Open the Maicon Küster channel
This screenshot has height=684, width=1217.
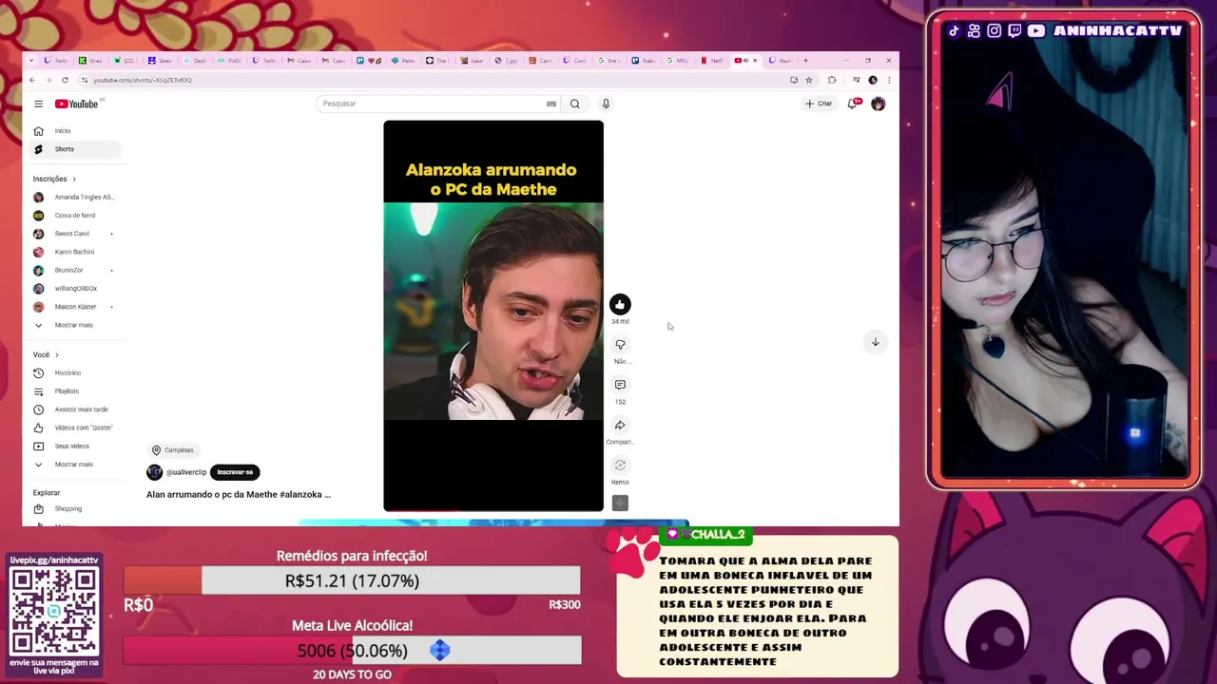coord(76,307)
